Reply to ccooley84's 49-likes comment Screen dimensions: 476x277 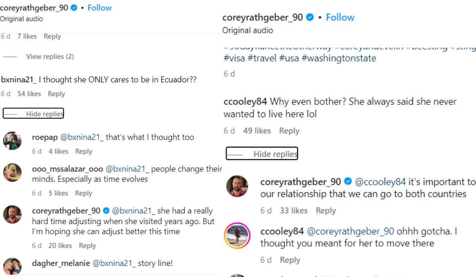click(x=289, y=131)
